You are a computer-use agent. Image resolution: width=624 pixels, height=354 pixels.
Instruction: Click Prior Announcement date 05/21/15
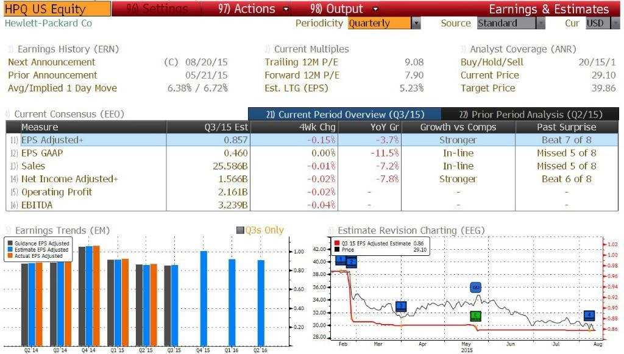point(206,75)
